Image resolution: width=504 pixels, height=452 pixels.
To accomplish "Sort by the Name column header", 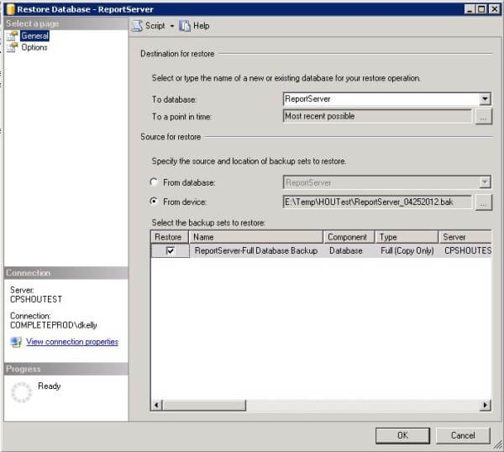I will [256, 237].
